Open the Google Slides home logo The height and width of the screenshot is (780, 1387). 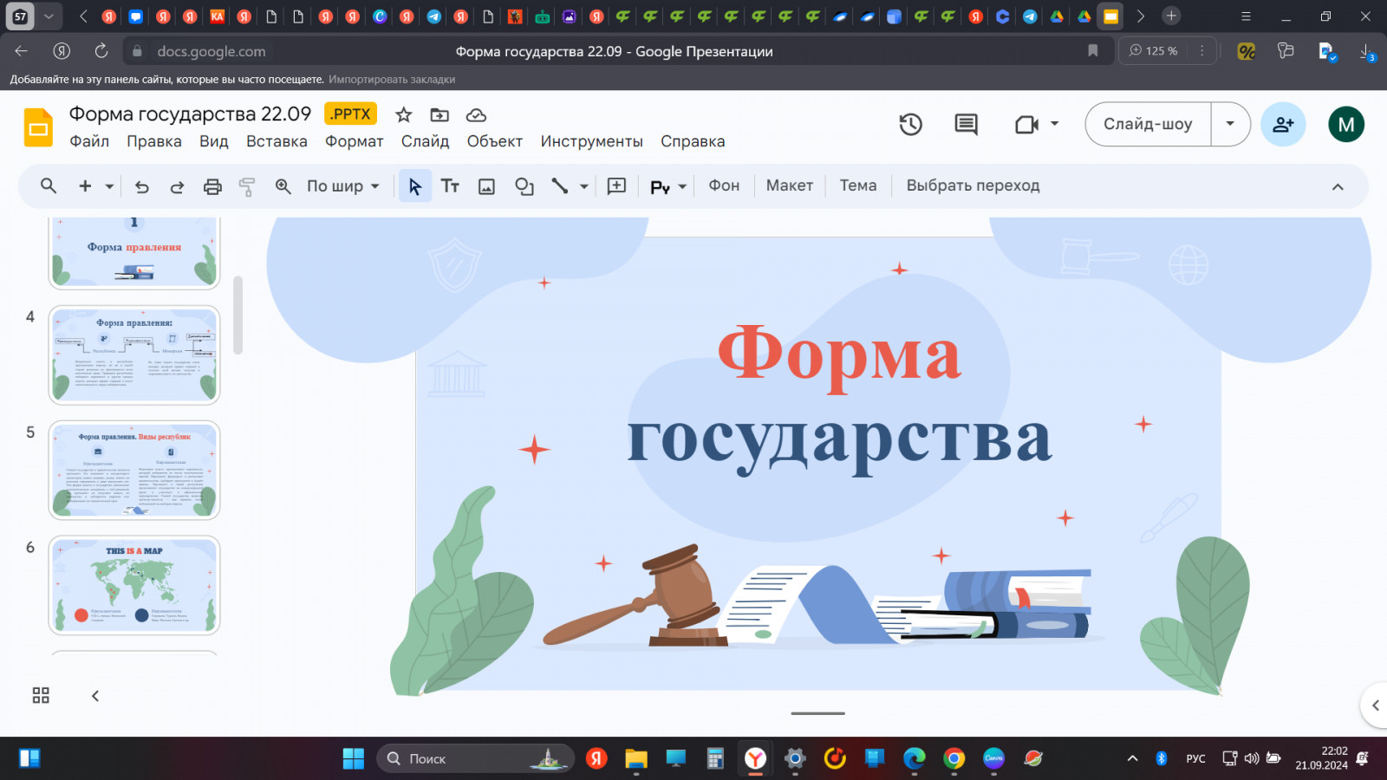point(38,127)
